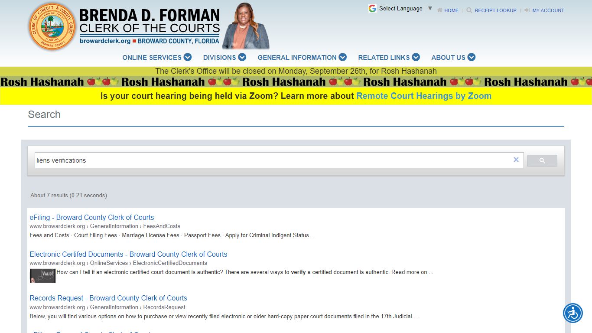This screenshot has height=333, width=592.
Task: Click browardclerk.org text in header
Action: pyautogui.click(x=105, y=41)
